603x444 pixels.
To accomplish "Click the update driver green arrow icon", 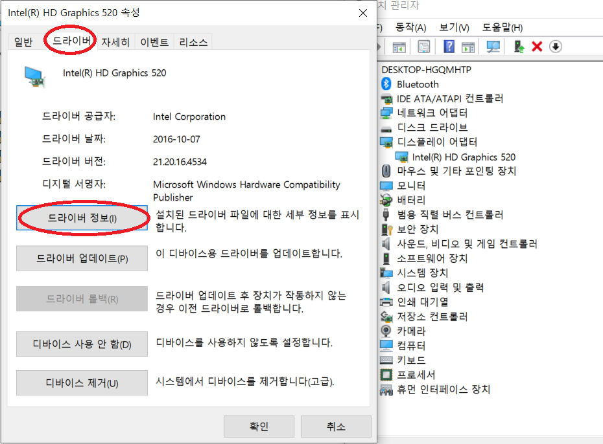I will (x=519, y=47).
